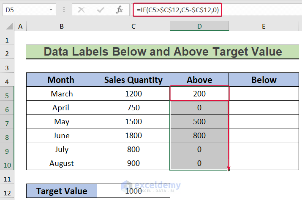The image size is (302, 200).
Task: Select column B header
Action: (x=62, y=27)
